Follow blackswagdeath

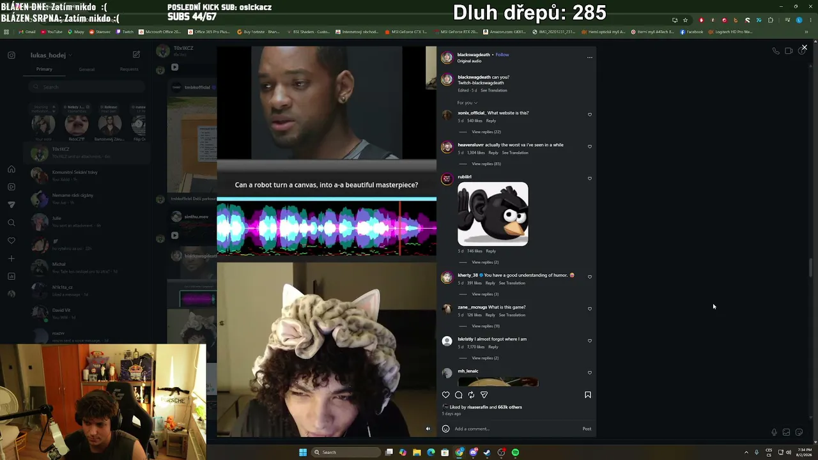(502, 55)
